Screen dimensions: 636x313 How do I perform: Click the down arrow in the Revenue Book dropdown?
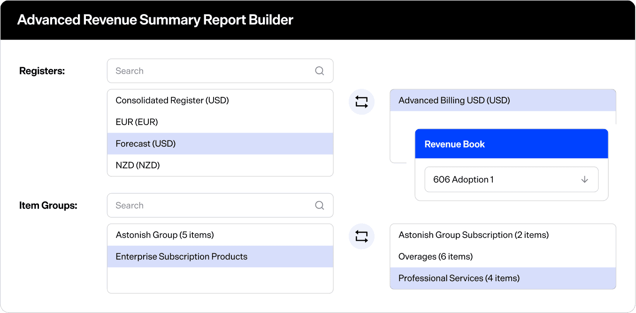click(x=584, y=180)
